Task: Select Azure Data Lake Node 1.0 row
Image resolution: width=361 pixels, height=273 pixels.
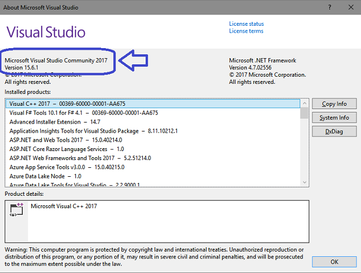Action: (153, 176)
